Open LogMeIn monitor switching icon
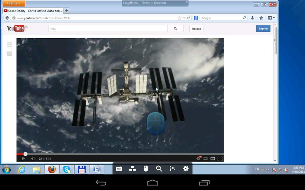 coord(132,169)
